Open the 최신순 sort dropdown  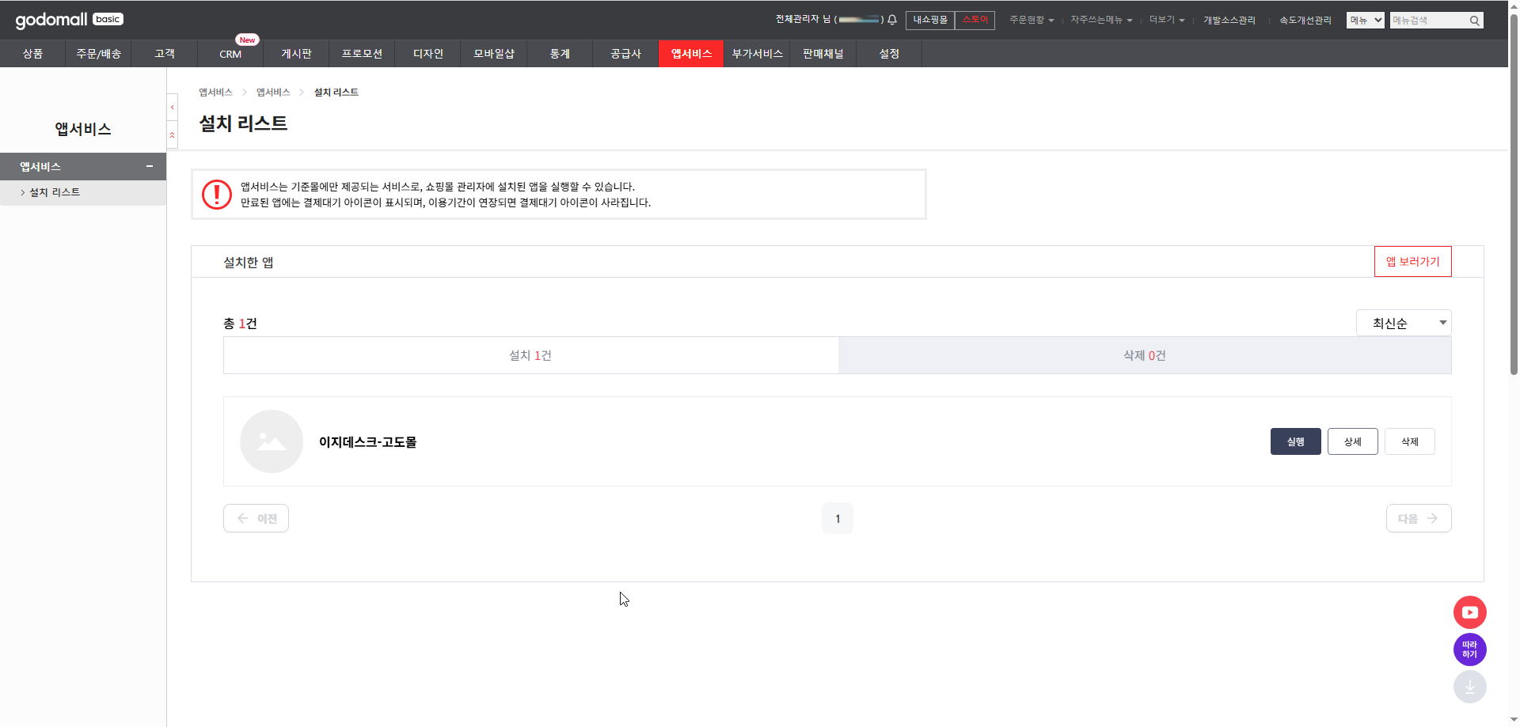point(1403,323)
